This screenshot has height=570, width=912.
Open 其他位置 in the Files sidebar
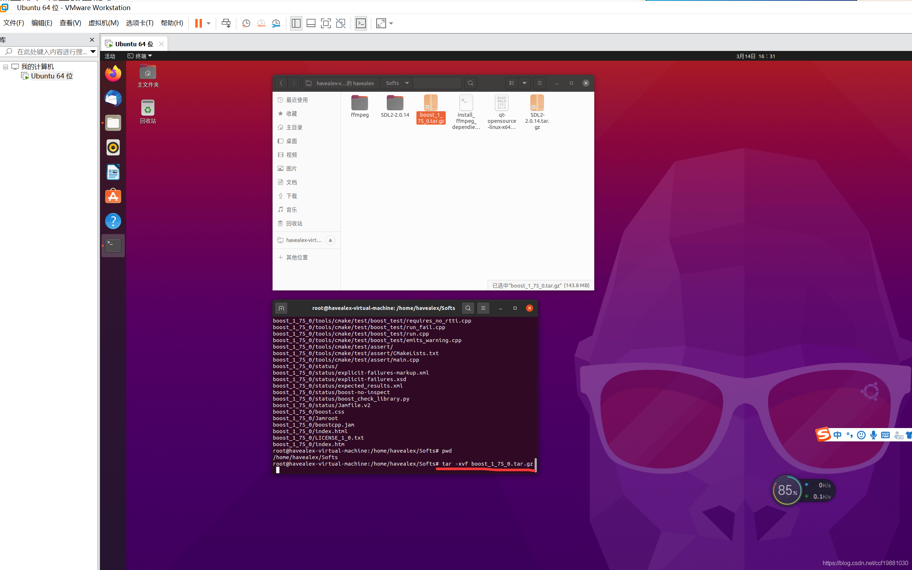296,257
